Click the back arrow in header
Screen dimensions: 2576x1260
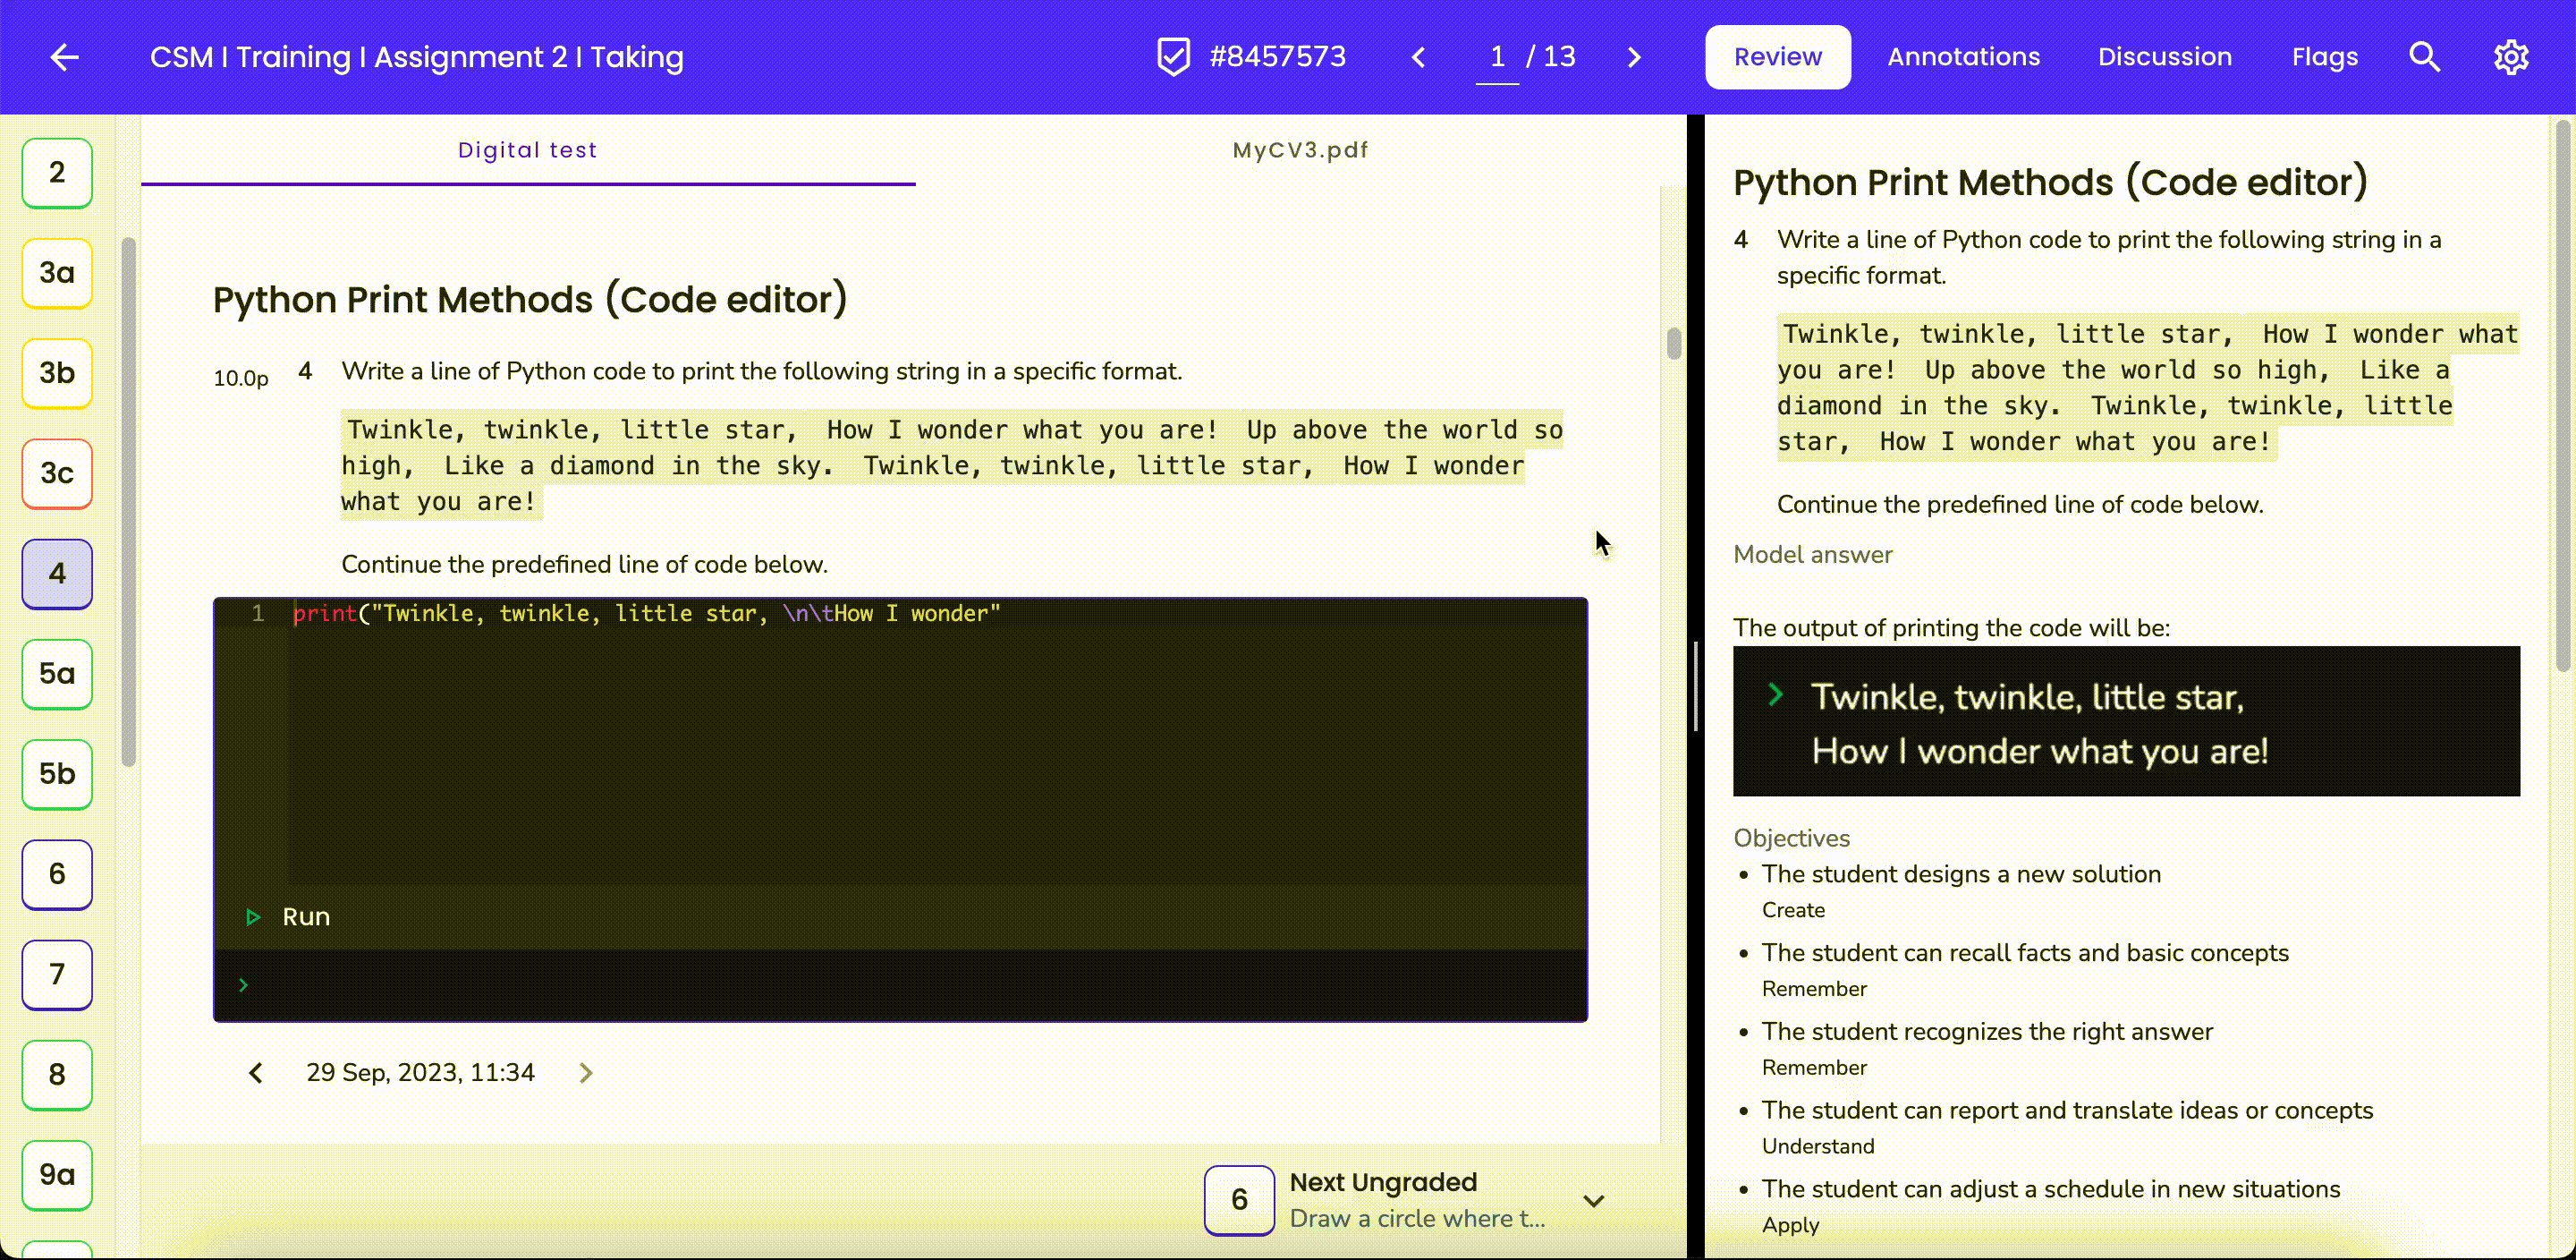(64, 57)
